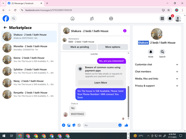186x139 pixels.
Task: Open the site information icon in address bar
Action: [22, 10]
